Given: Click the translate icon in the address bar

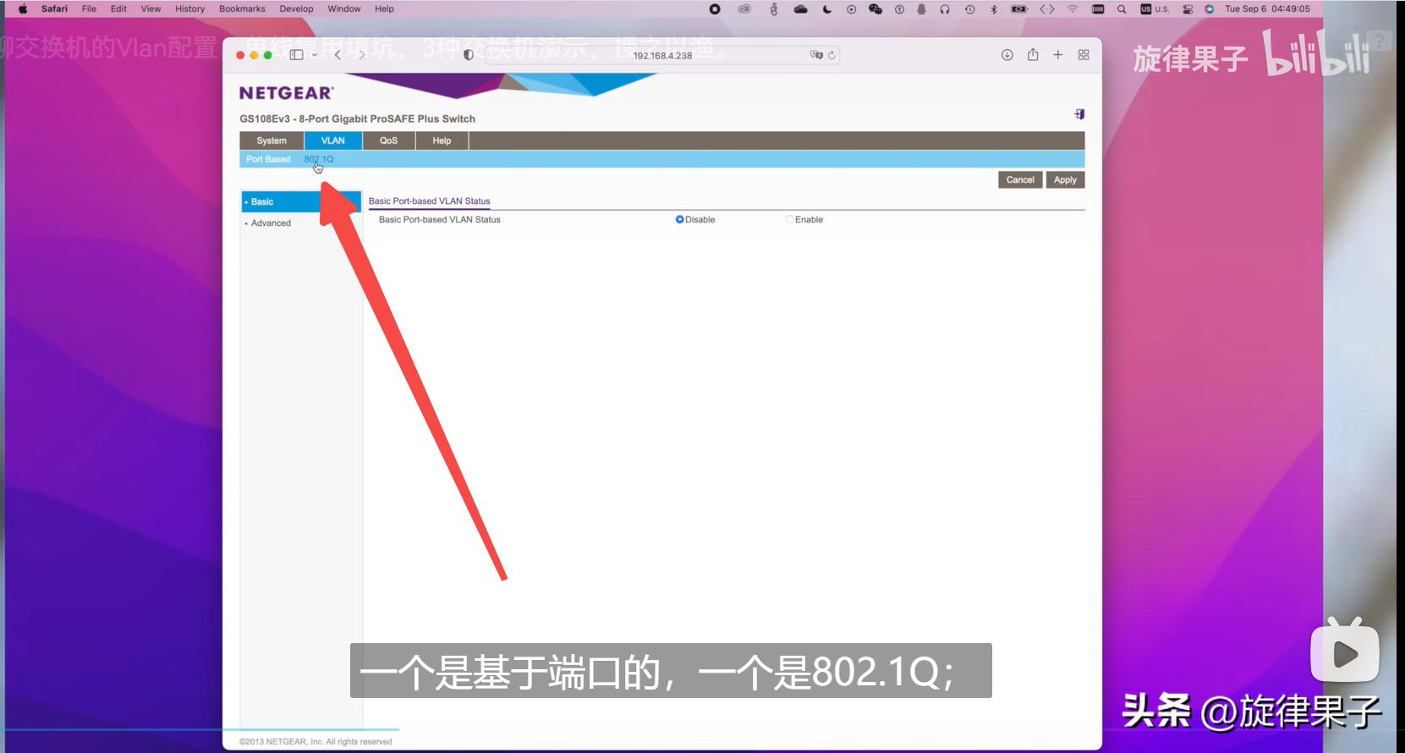Looking at the screenshot, I should [x=815, y=55].
